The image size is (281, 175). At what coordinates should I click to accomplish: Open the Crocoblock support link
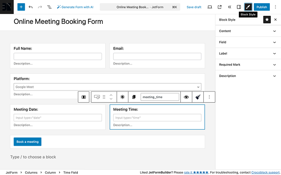(x=266, y=173)
